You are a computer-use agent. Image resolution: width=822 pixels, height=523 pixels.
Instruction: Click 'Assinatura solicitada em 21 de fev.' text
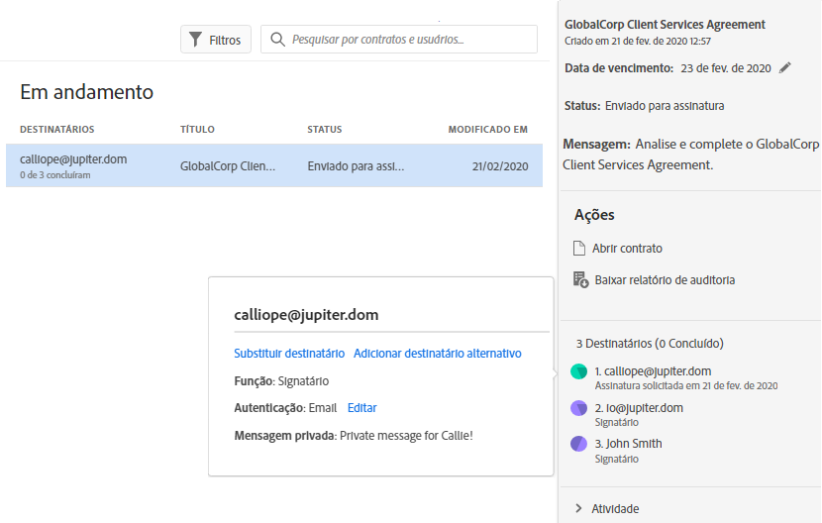click(x=685, y=385)
